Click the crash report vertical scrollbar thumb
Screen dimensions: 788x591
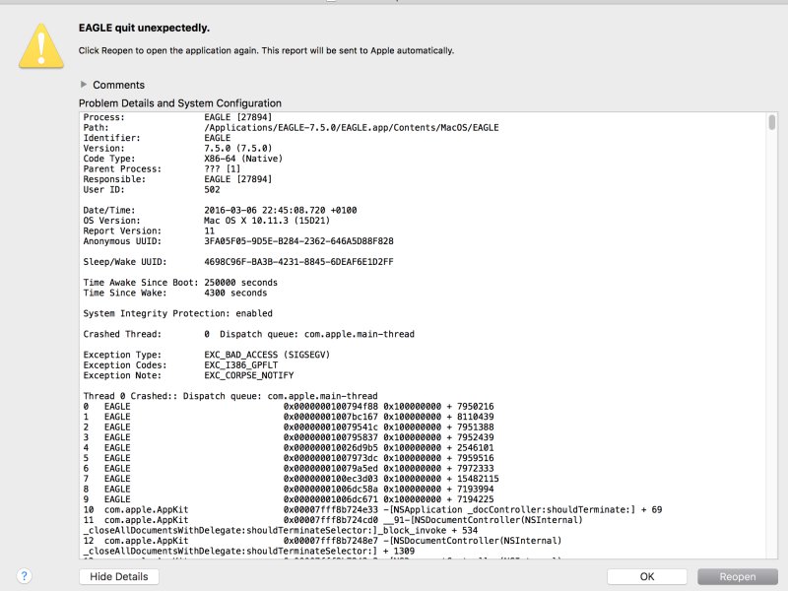point(771,122)
